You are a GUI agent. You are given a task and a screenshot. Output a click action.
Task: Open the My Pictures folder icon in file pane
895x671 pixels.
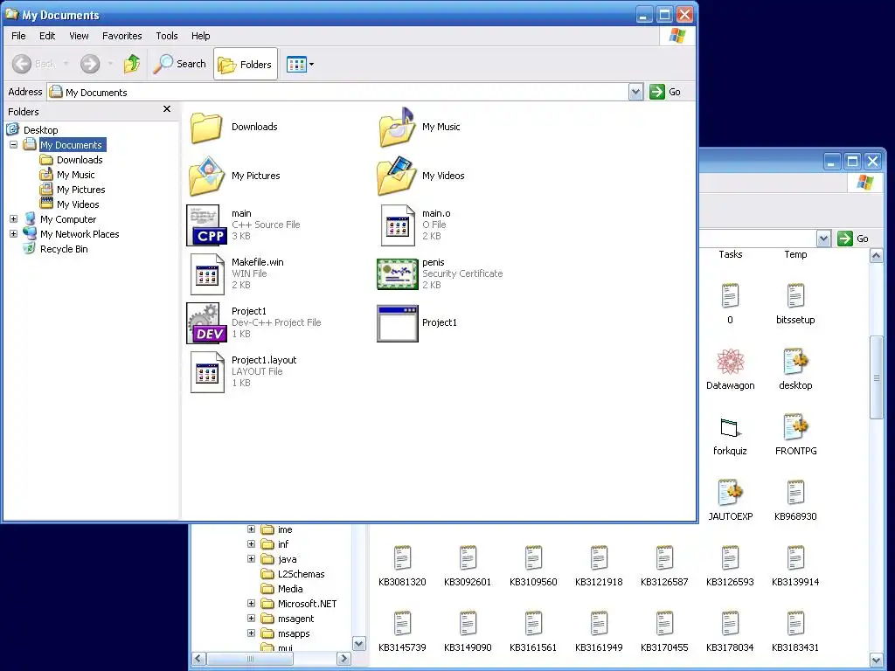pos(206,176)
